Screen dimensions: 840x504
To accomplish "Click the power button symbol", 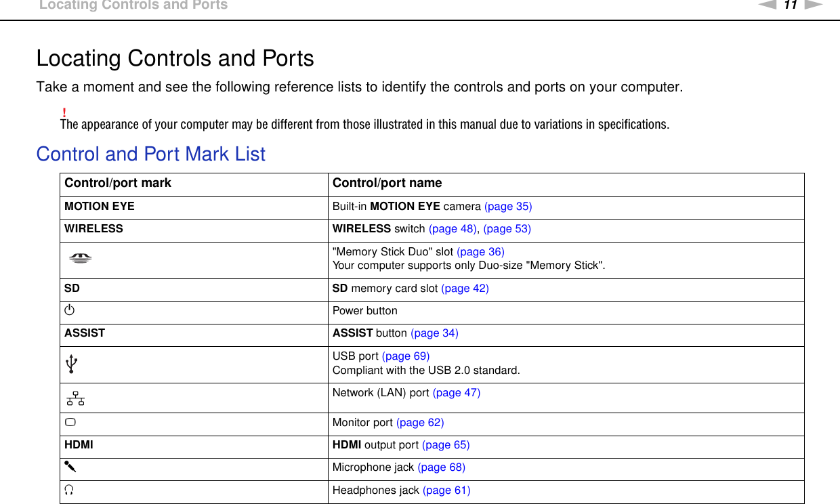I will click(69, 311).
